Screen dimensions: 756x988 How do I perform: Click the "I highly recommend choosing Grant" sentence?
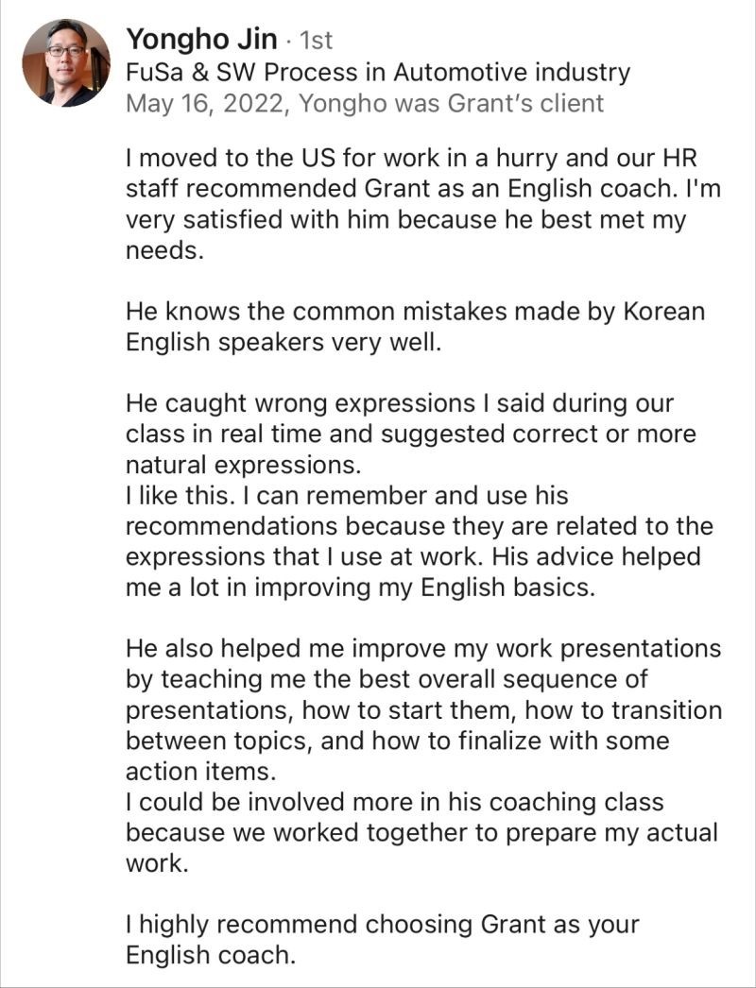point(383,940)
